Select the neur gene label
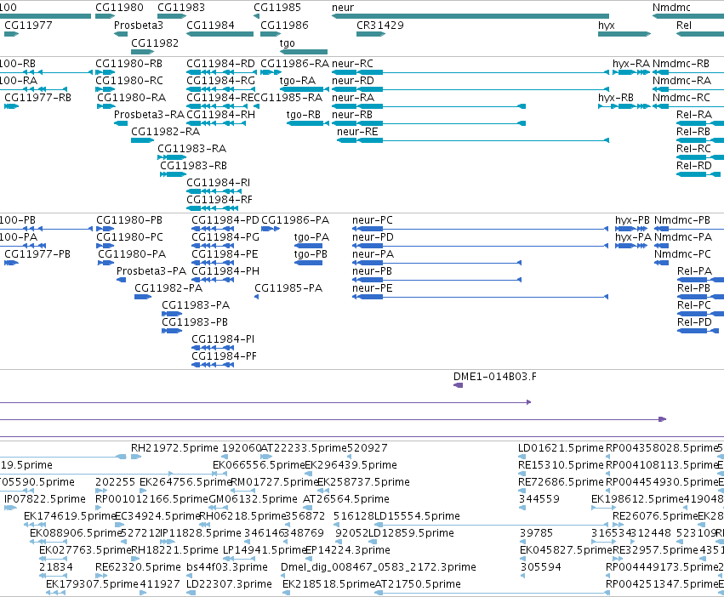Screen dimensions: 724x597 pyautogui.click(x=343, y=8)
